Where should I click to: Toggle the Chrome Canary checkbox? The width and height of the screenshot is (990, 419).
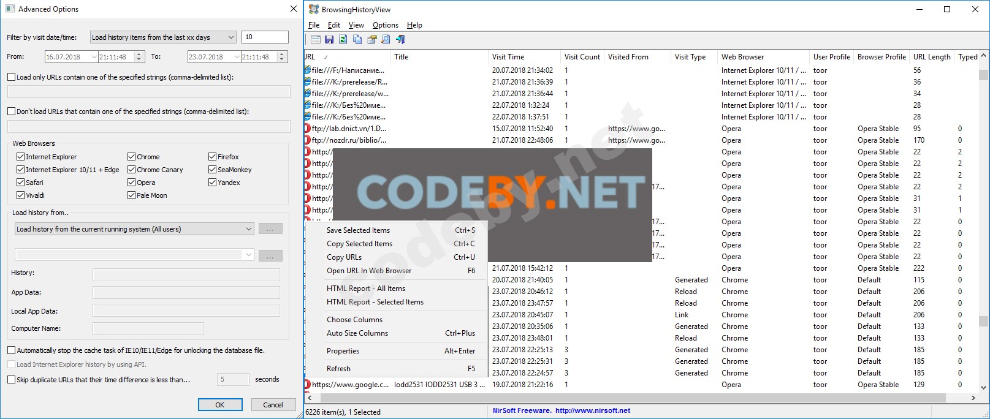[x=131, y=170]
